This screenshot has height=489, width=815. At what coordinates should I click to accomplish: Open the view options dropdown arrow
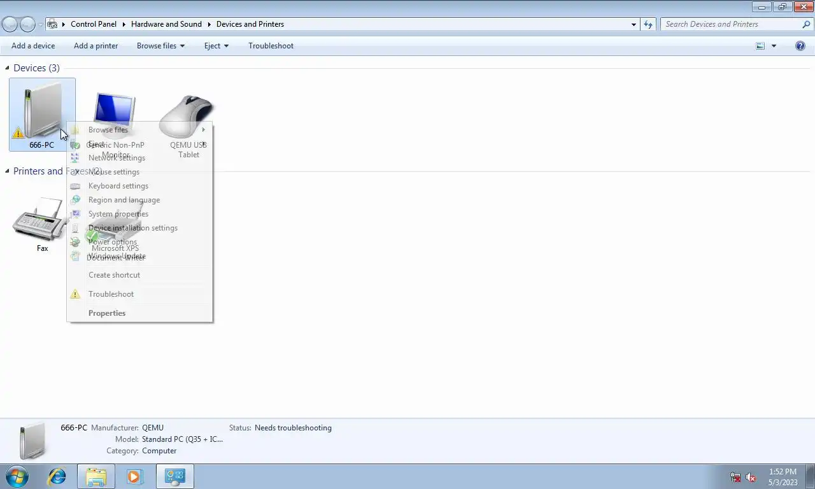(774, 46)
